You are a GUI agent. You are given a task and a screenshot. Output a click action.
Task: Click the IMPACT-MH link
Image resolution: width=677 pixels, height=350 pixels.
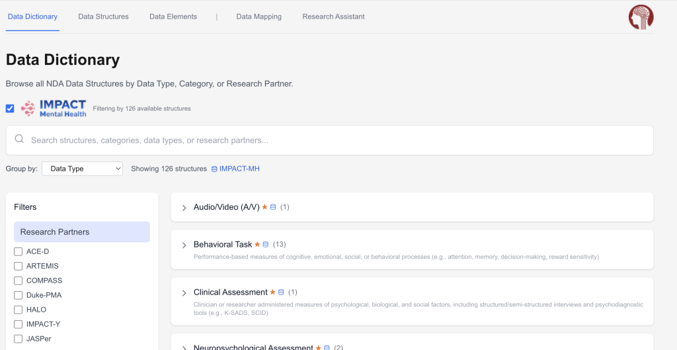click(239, 169)
